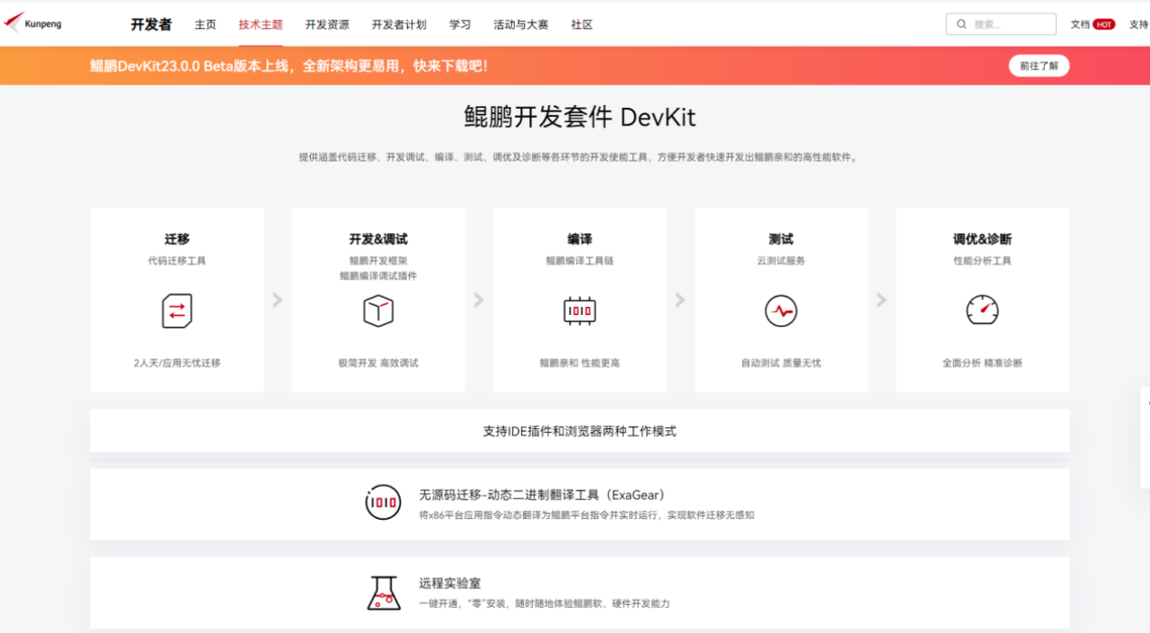The image size is (1150, 633).
Task: Click the 性能分析工具 text
Action: [982, 260]
